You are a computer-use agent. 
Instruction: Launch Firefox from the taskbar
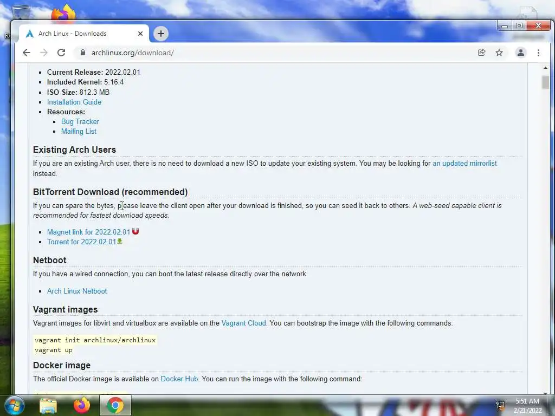82,405
